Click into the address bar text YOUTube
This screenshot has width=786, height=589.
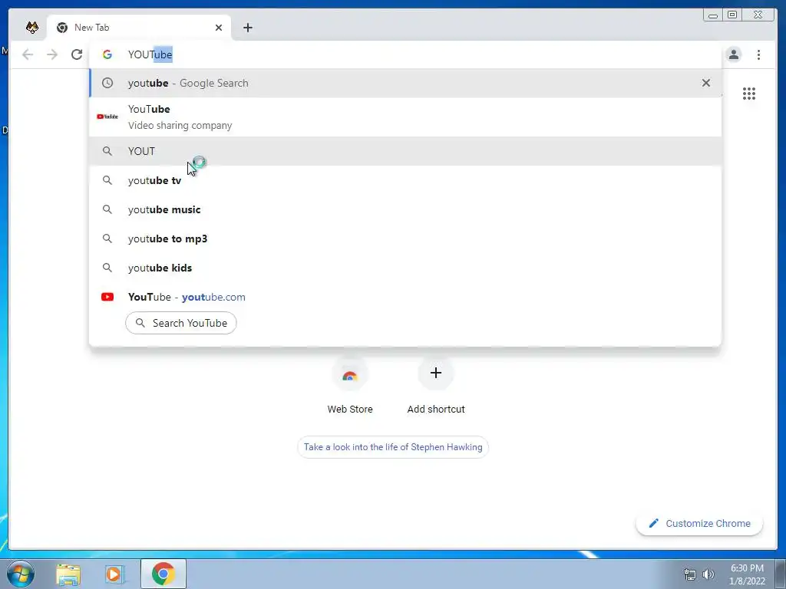(x=150, y=54)
